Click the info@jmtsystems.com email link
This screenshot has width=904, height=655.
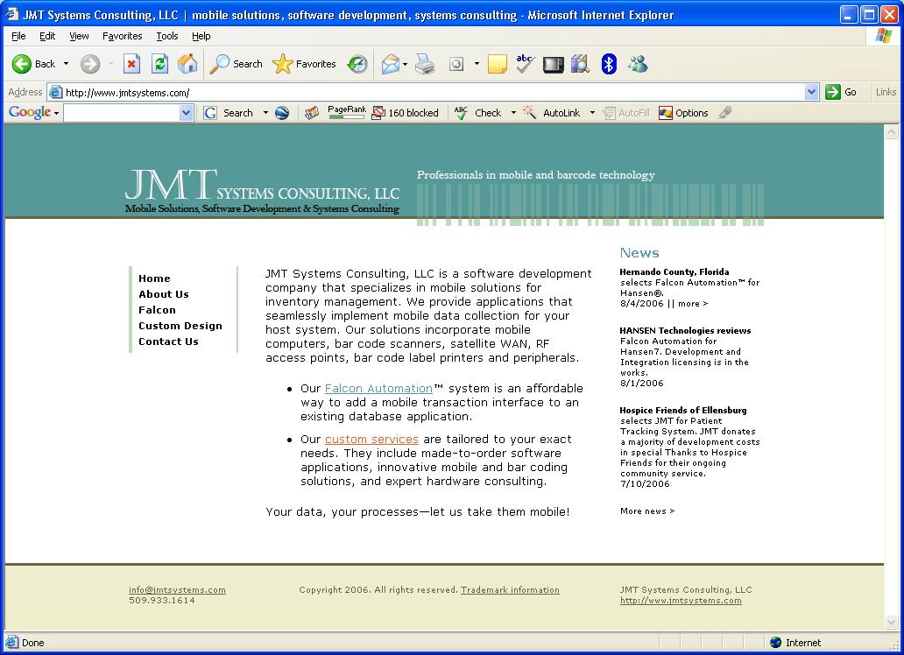(x=177, y=590)
